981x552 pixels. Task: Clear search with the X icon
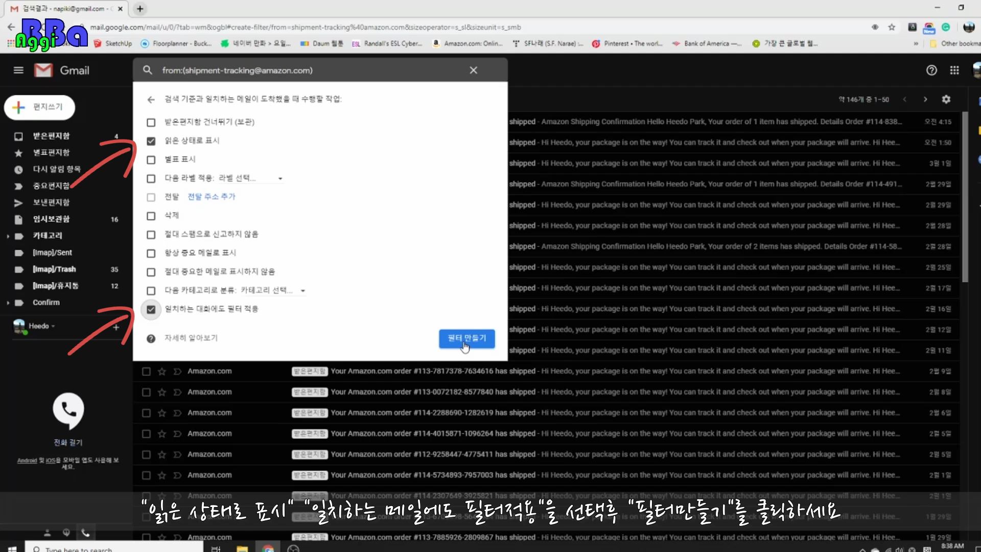473,70
